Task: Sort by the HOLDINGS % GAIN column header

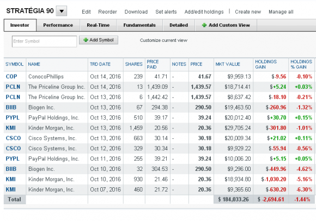Action: [x=301, y=64]
